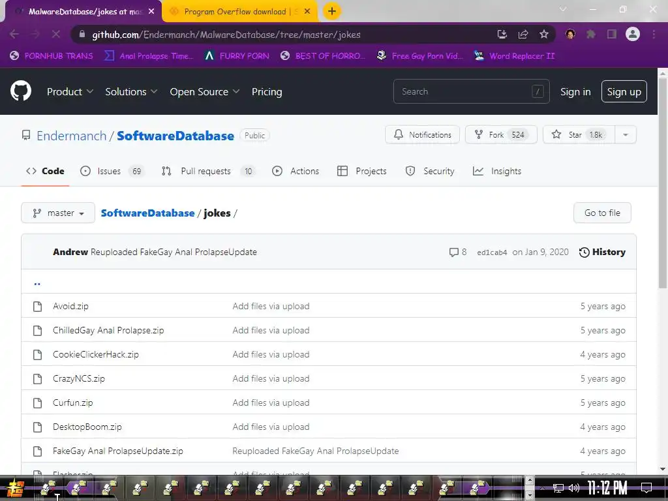Click the Sign up button

pos(624,91)
